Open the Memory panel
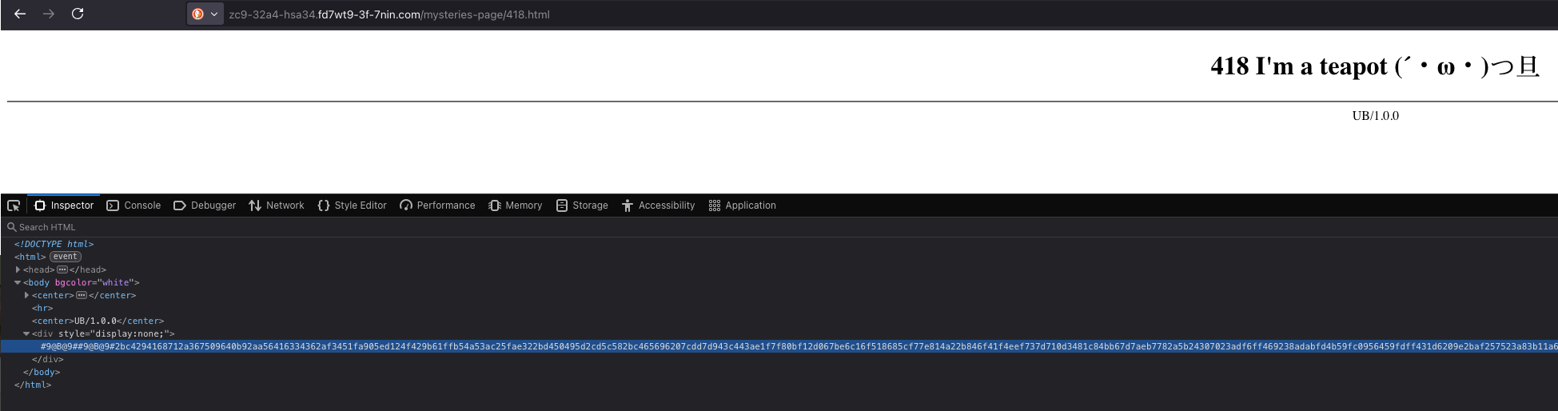The height and width of the screenshot is (411, 1558). (x=515, y=205)
